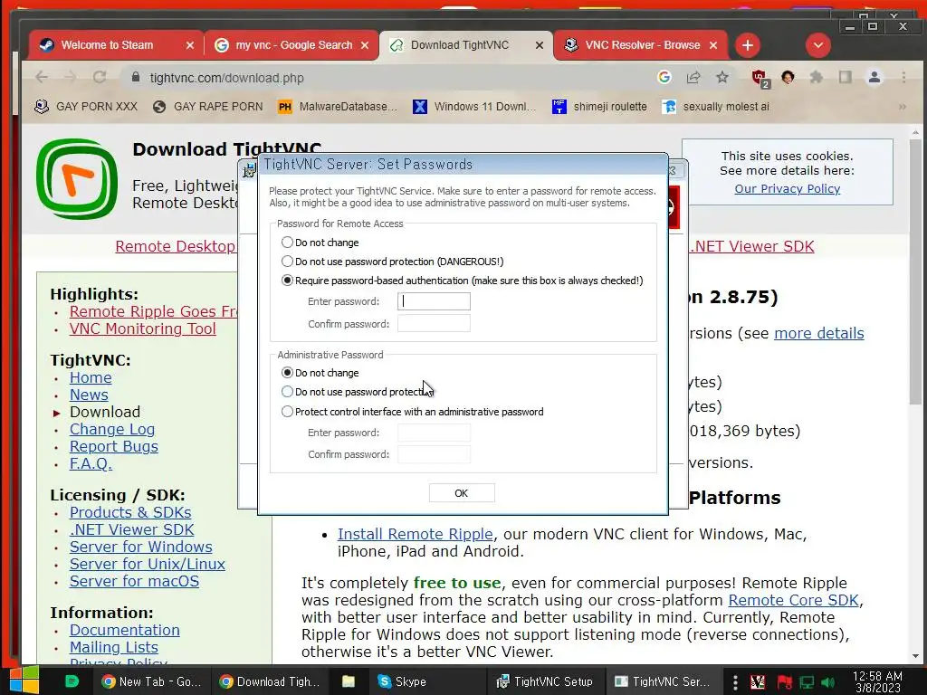Close the Welcome to Steam tab
Image resolution: width=927 pixels, height=695 pixels.
(x=190, y=45)
